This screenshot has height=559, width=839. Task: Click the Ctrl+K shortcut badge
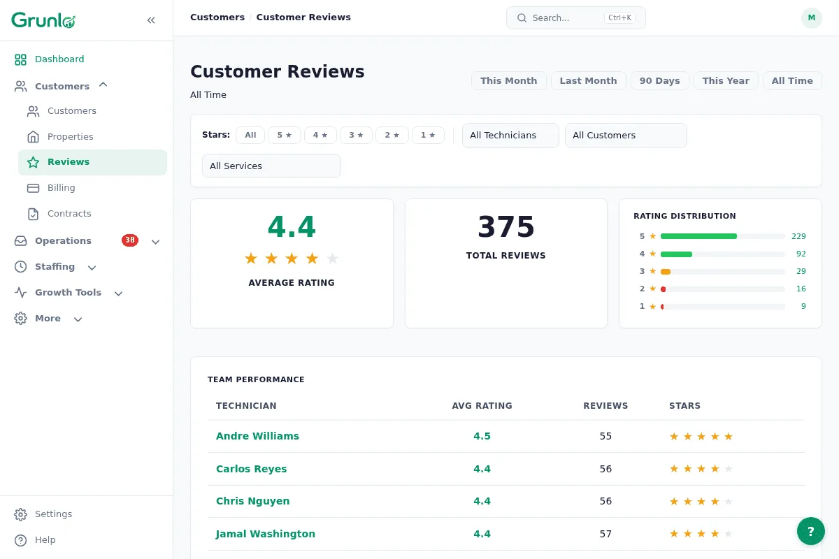[619, 18]
